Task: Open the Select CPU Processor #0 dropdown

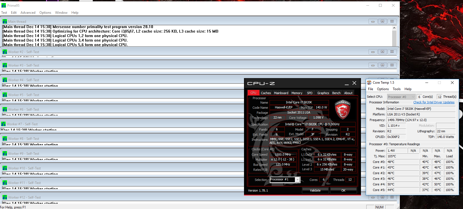Action: pos(401,97)
